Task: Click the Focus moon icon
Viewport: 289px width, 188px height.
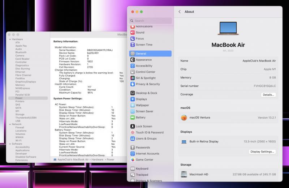Action: pyautogui.click(x=133, y=39)
